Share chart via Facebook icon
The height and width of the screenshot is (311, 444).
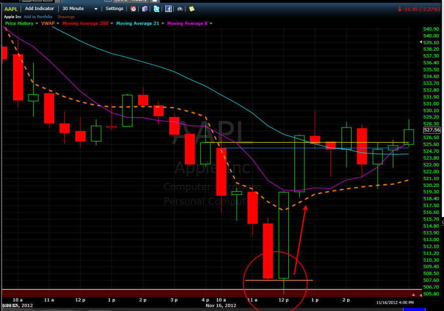click(x=168, y=9)
